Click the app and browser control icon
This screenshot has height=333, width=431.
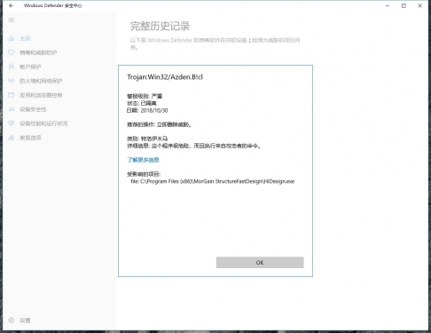12,95
